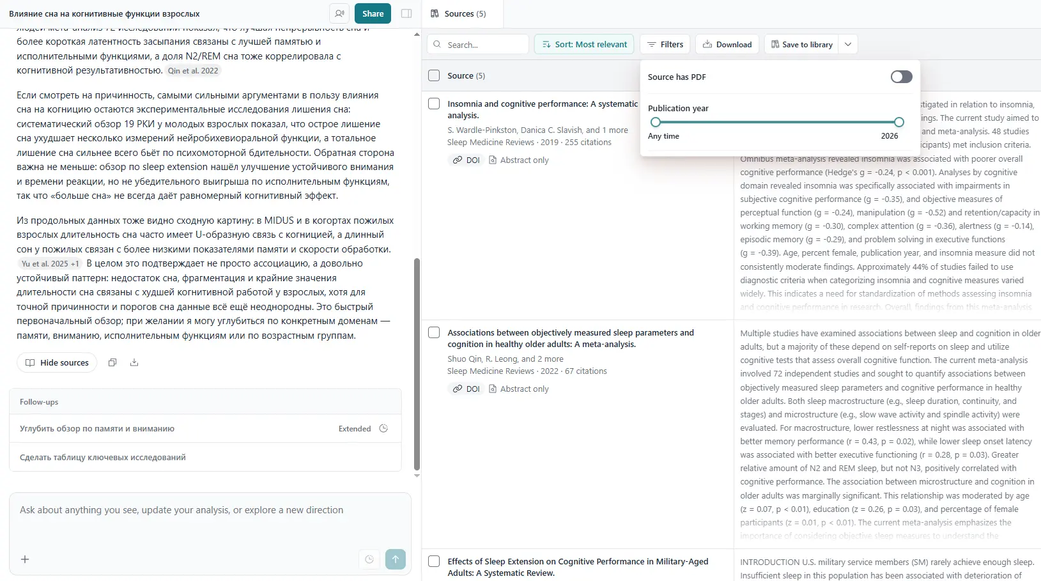Enable the Source has PDF switch
The width and height of the screenshot is (1041, 581).
click(x=901, y=77)
